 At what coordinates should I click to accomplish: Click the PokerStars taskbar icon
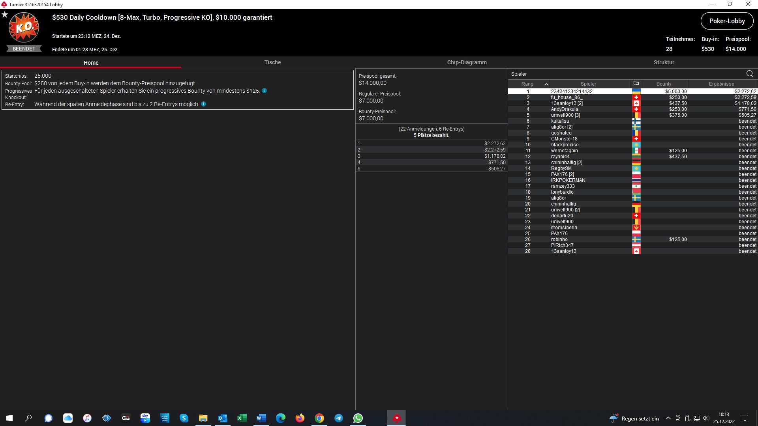click(396, 418)
